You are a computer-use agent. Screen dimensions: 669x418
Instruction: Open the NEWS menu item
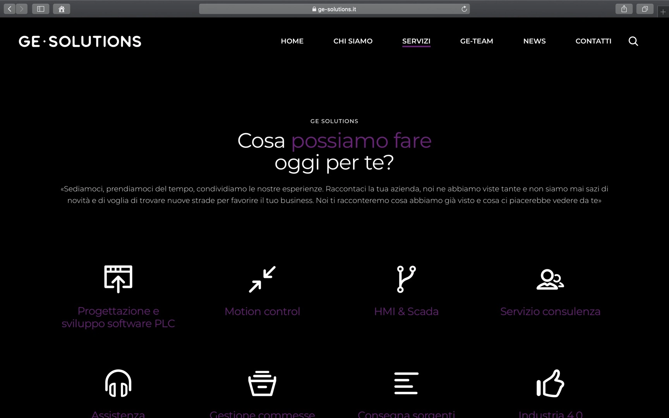(535, 41)
